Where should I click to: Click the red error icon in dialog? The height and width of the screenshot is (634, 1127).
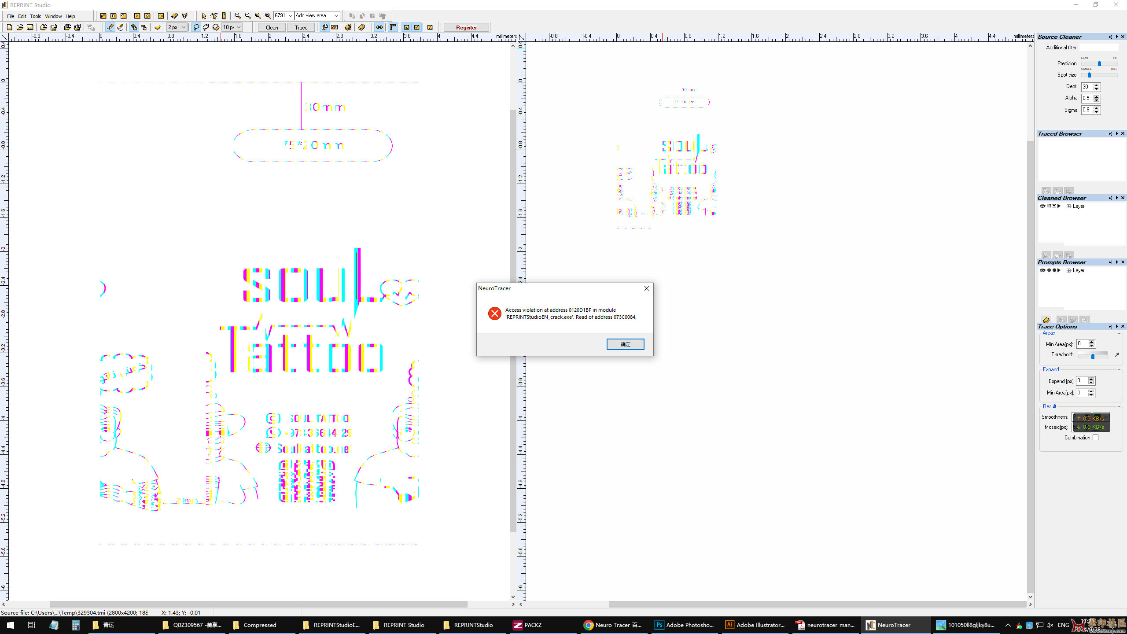coord(494,313)
